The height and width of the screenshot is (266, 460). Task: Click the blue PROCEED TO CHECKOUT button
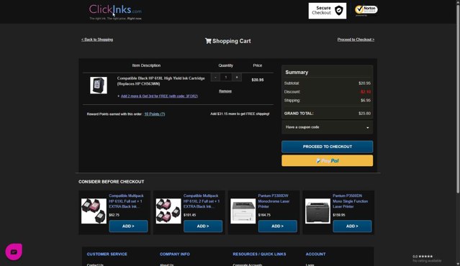point(327,147)
